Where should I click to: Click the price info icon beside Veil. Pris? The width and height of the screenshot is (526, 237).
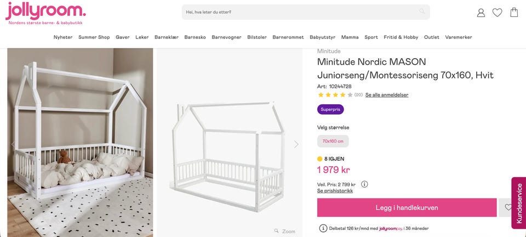pyautogui.click(x=365, y=184)
